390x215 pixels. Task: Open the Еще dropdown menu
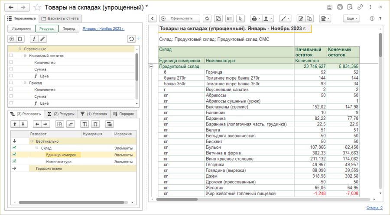(351, 19)
